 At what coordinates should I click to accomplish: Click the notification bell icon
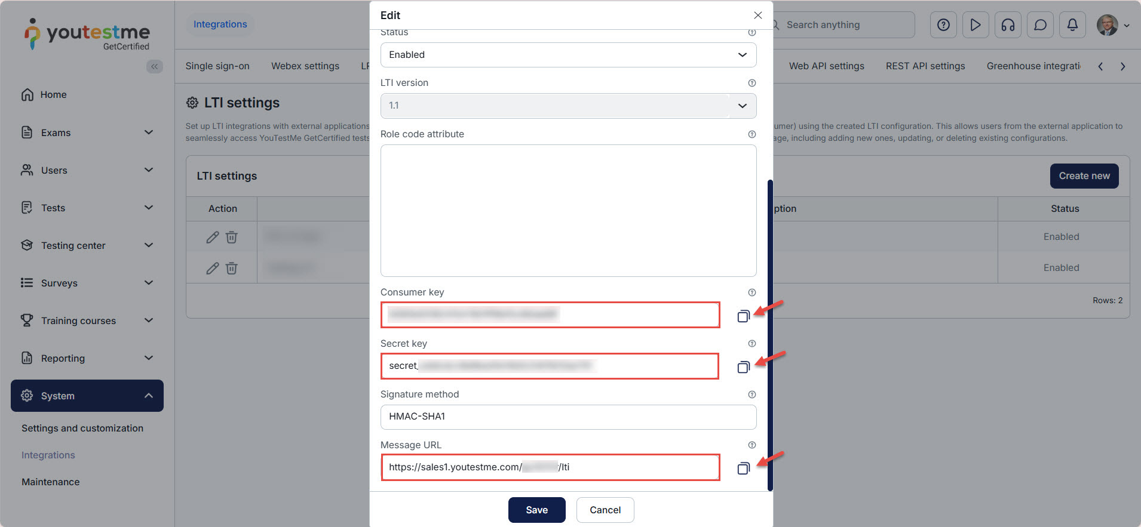1072,25
